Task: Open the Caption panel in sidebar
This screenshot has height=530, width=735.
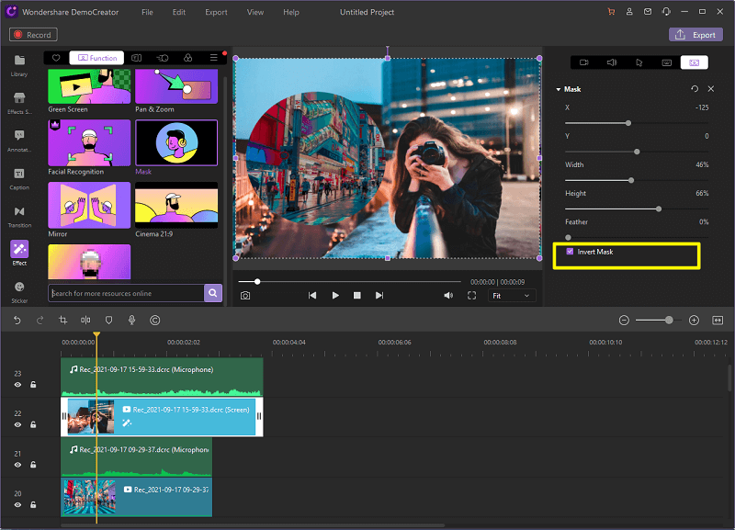Action: [19, 177]
